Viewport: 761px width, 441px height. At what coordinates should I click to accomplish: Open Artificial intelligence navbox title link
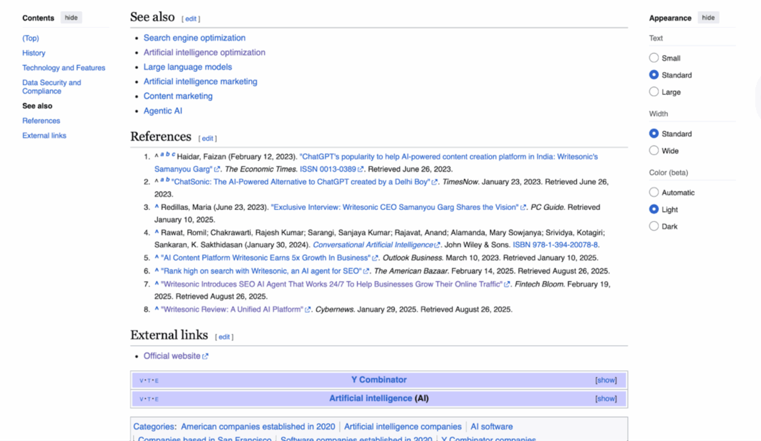pos(371,398)
